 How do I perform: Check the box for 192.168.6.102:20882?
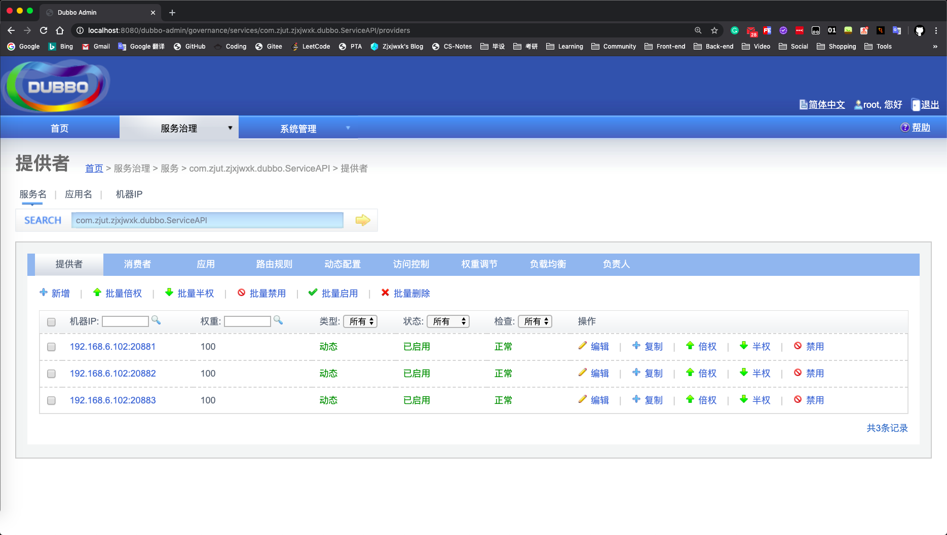[x=51, y=374]
